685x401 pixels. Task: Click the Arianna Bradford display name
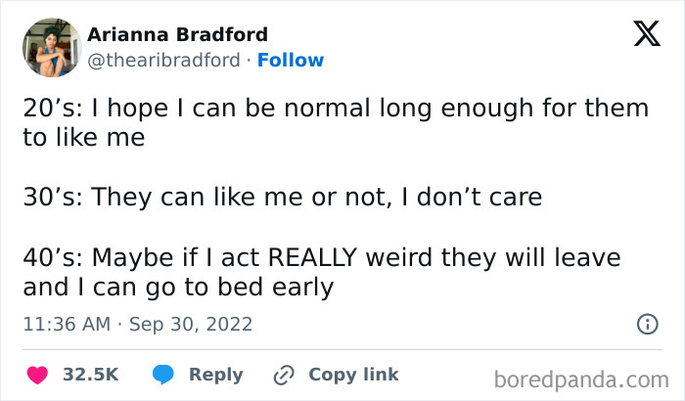point(177,34)
